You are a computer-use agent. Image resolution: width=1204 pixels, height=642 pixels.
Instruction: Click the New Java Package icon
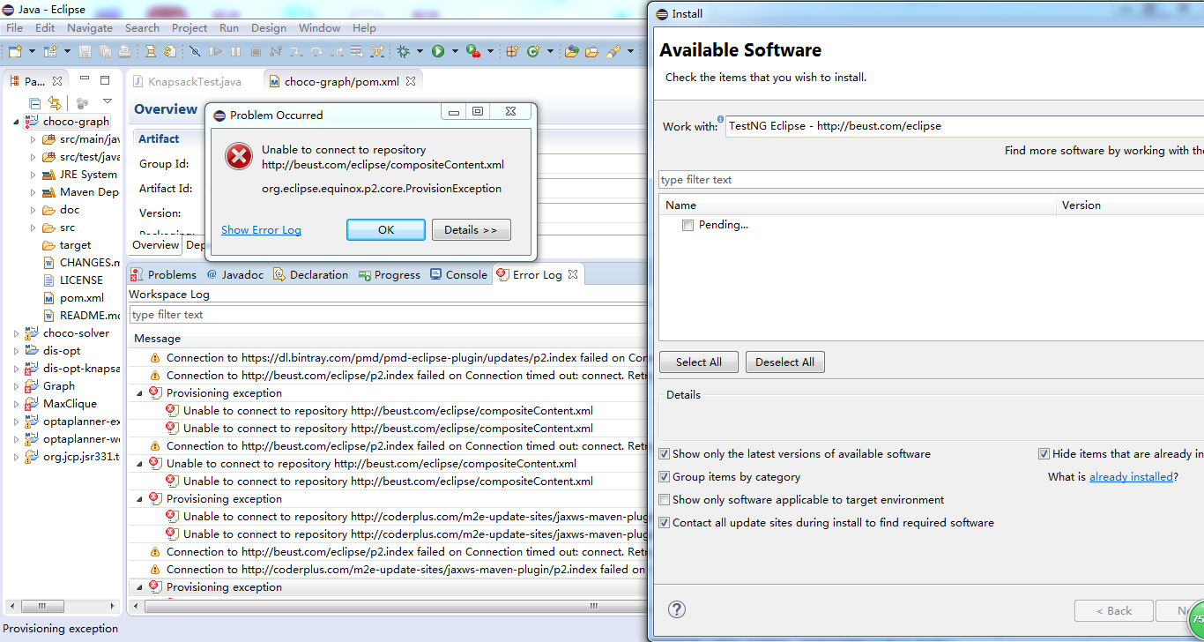(x=512, y=51)
